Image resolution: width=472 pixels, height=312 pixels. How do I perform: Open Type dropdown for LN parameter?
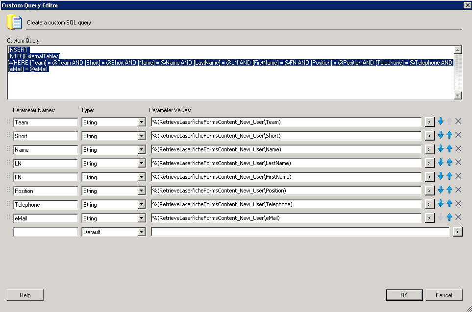coord(142,164)
